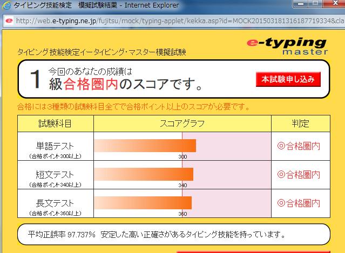This screenshot has width=345, height=253.
Task: Click the スコアグラフ column header
Action: 182,124
